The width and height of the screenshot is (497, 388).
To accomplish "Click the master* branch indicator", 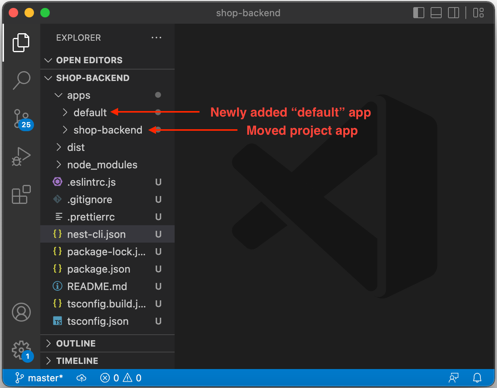I will [39, 378].
